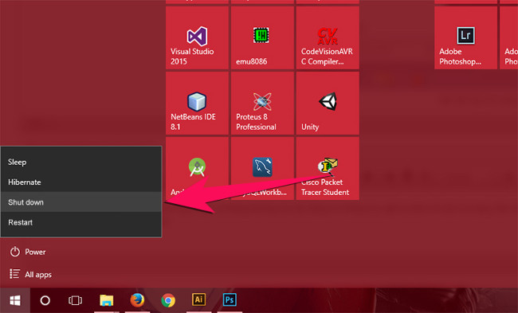Launch Firefox from the taskbar
518x313 pixels.
(x=137, y=300)
